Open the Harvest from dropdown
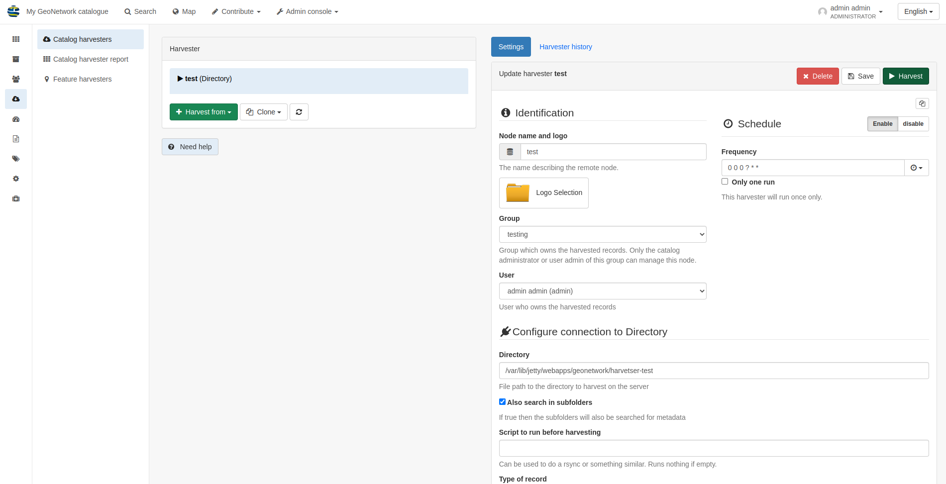 (x=204, y=112)
